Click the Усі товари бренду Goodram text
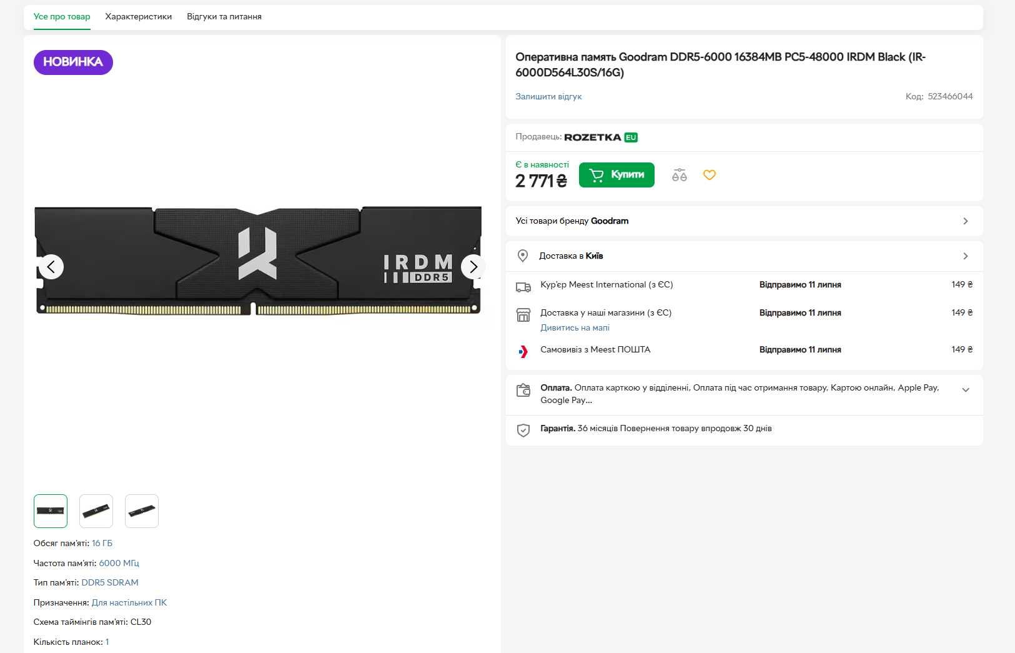1015x653 pixels. click(x=572, y=221)
